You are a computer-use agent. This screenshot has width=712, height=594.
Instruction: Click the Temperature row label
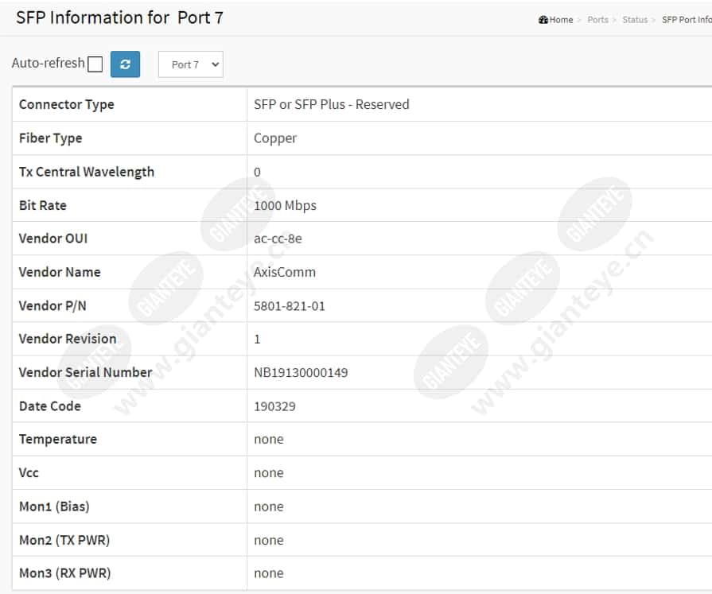57,439
